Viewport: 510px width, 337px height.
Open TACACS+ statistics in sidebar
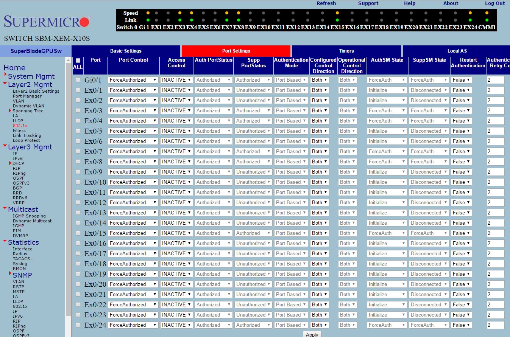pyautogui.click(x=23, y=259)
